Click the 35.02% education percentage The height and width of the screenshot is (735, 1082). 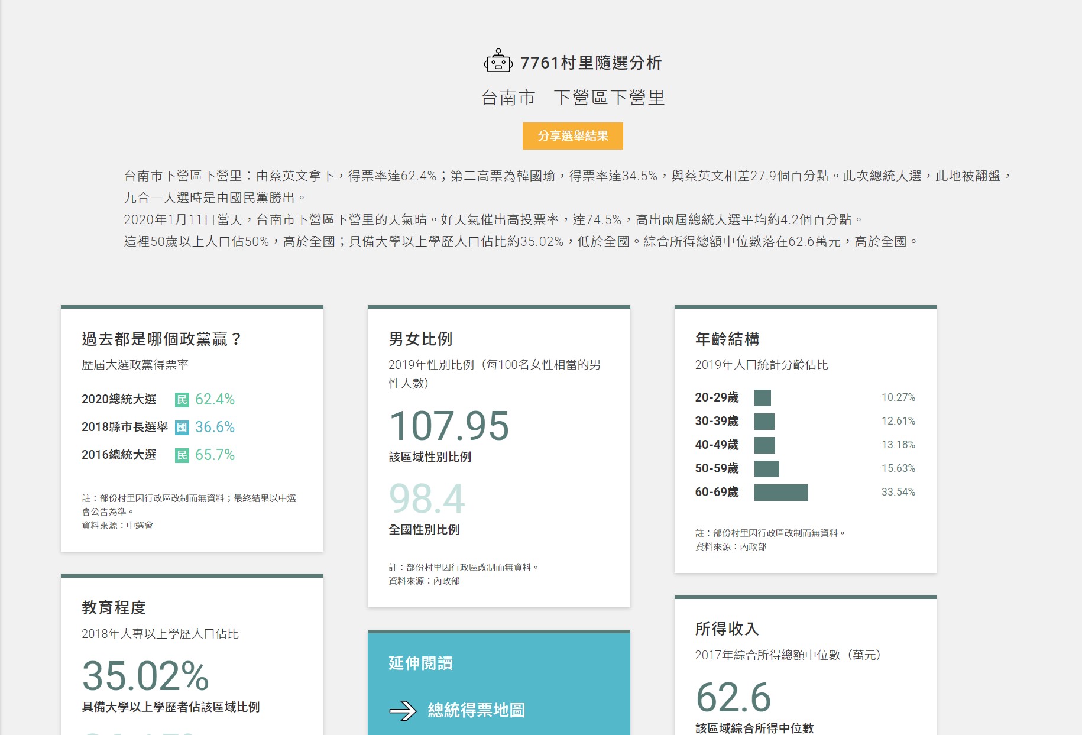pyautogui.click(x=145, y=675)
